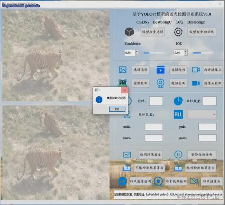Click the export icon beside 图像检测结果导出
225x205 pixels.
point(127,168)
